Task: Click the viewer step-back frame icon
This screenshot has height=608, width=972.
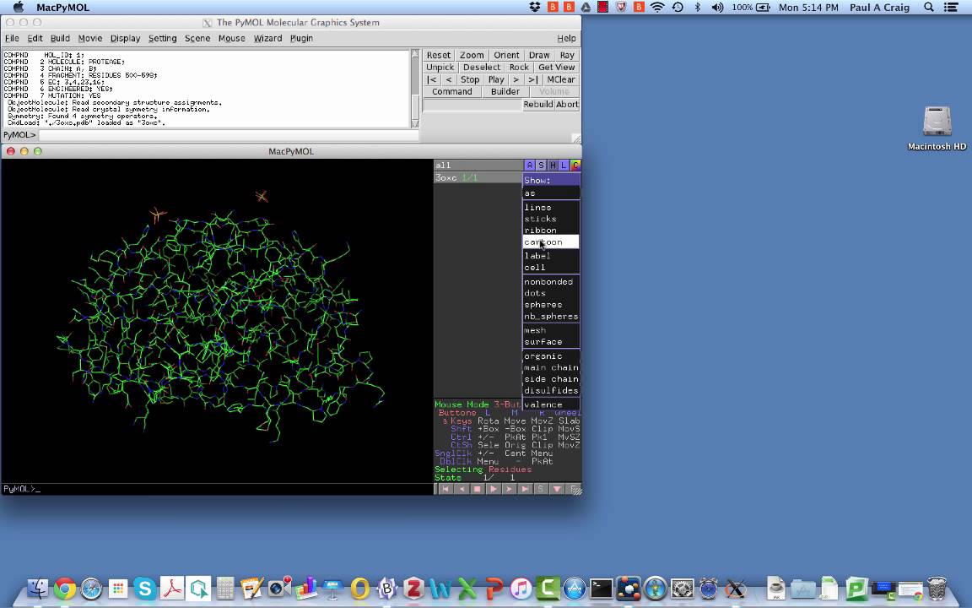Action: (x=462, y=489)
